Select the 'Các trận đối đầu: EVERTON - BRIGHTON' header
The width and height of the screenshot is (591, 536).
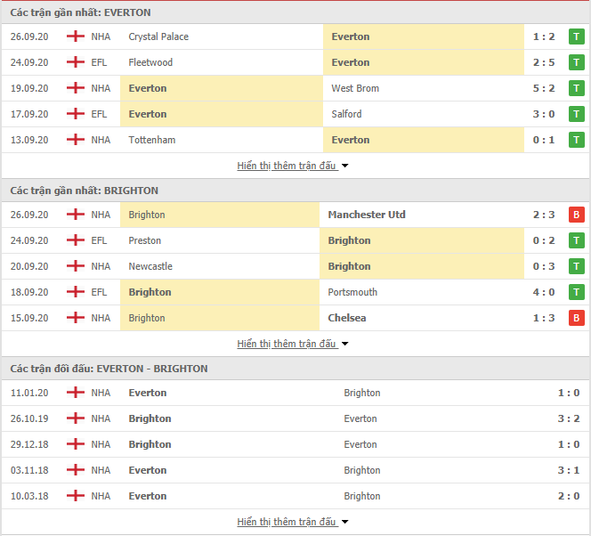pyautogui.click(x=109, y=369)
